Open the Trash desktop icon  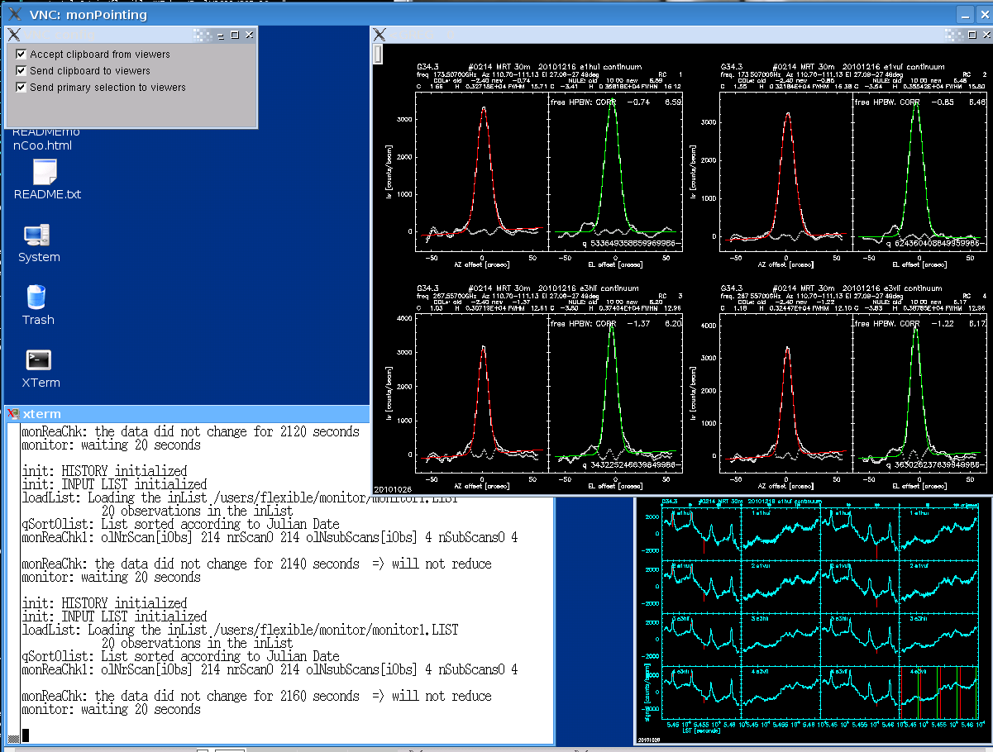(x=37, y=298)
